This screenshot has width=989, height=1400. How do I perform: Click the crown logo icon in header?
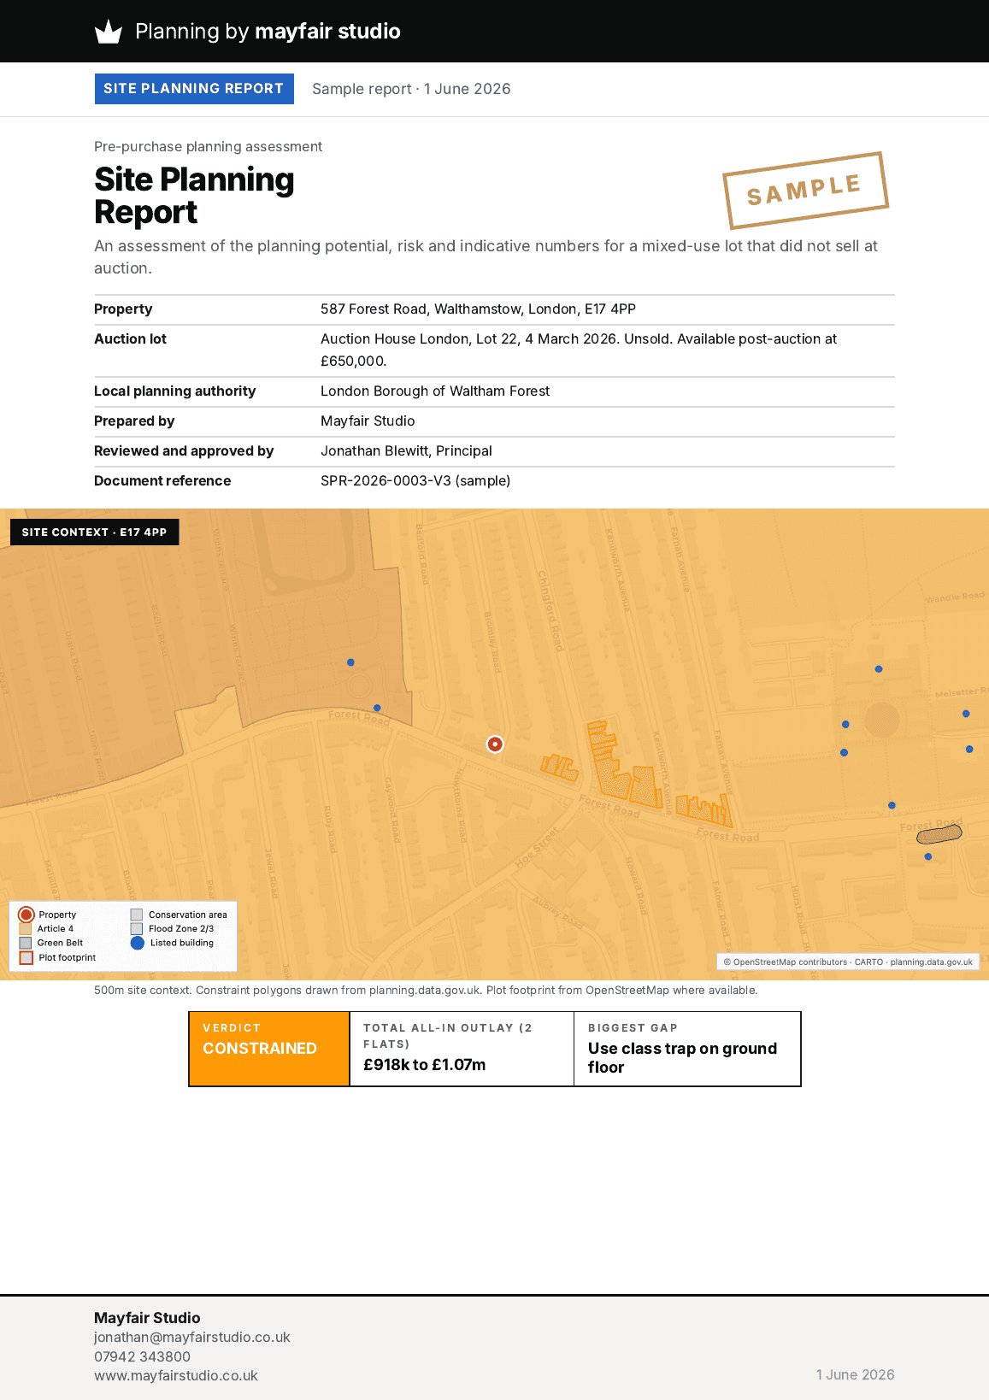click(x=109, y=32)
